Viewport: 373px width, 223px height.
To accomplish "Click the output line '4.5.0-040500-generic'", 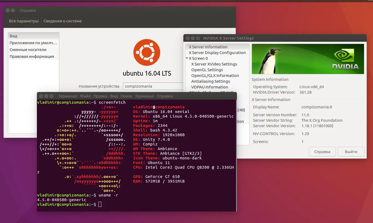I will coord(62,200).
